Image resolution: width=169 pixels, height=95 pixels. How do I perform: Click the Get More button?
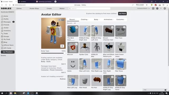[x=122, y=13]
